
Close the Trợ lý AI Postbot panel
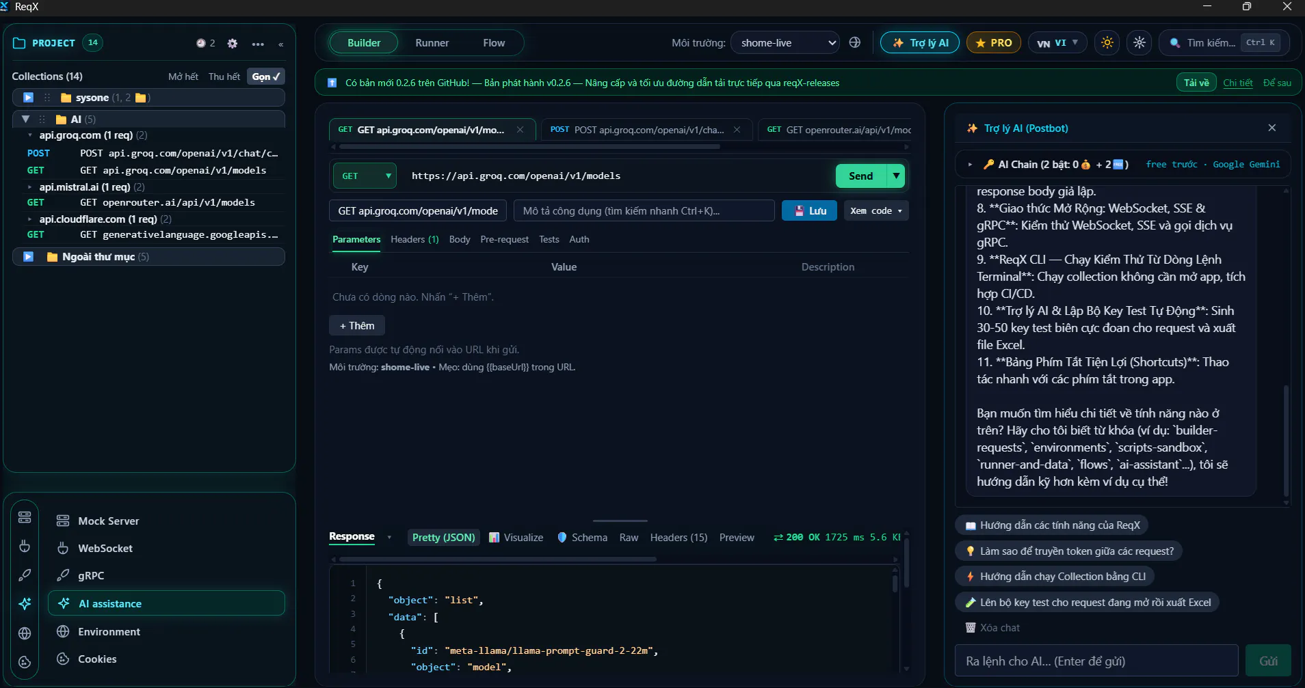(x=1272, y=128)
